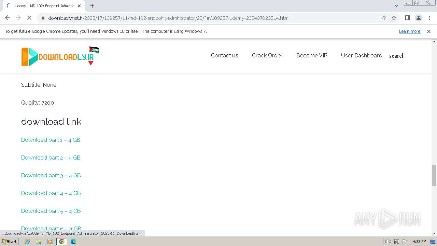Click Download part 2 – 4 GB
The width and height of the screenshot is (437, 246).
[51, 158]
